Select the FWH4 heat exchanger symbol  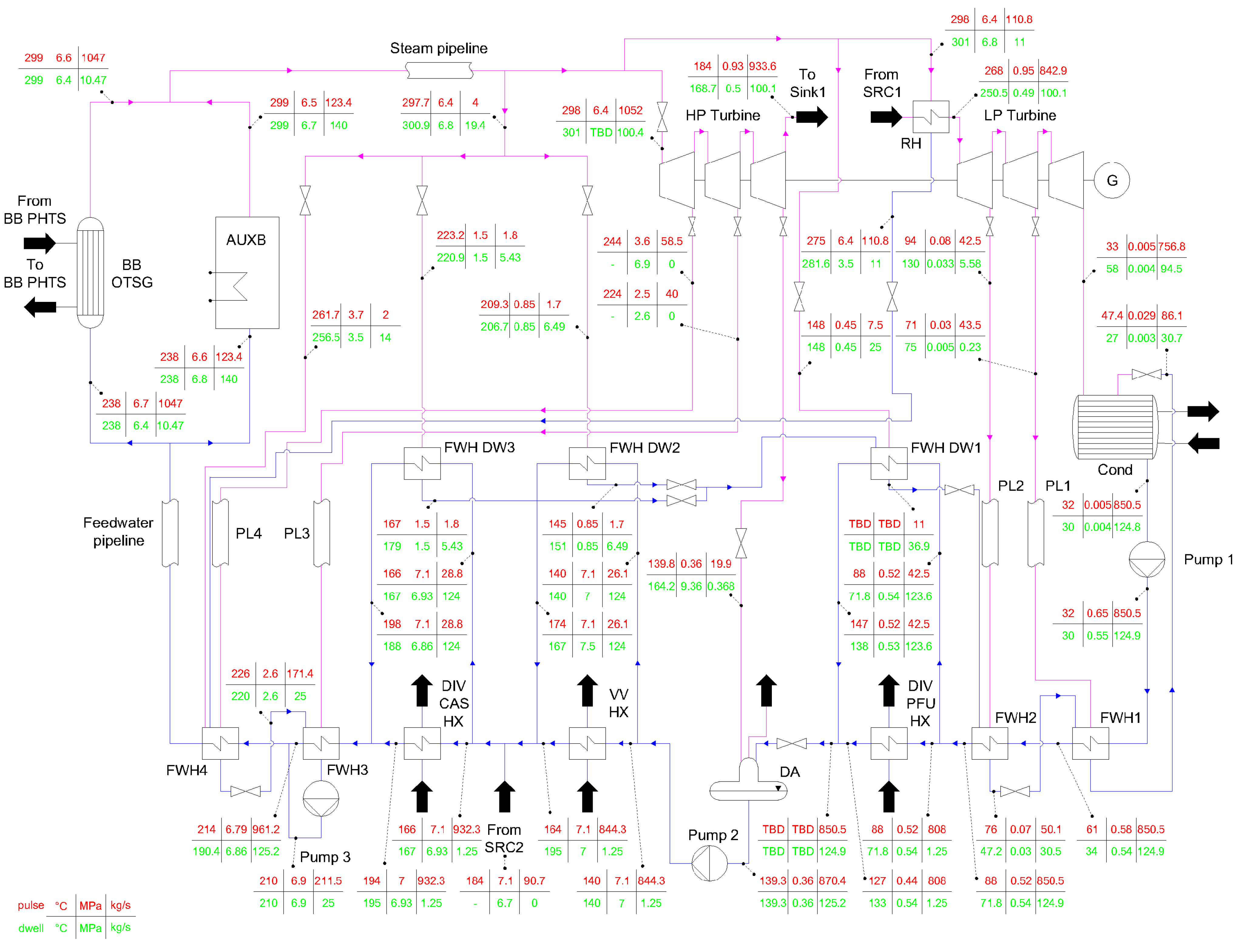[x=220, y=743]
